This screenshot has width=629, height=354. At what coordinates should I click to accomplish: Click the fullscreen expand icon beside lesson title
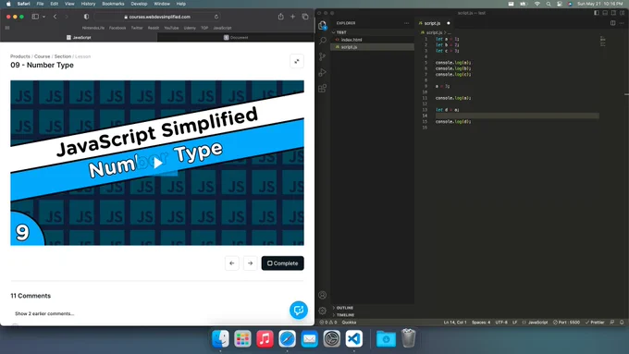(x=296, y=61)
